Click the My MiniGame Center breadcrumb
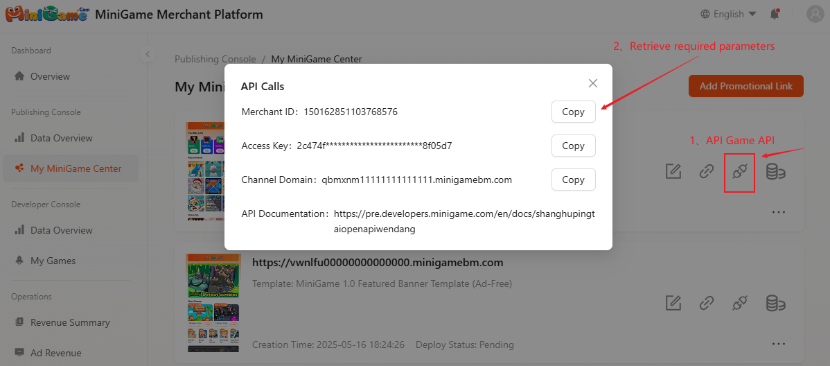The image size is (830, 366). pos(317,60)
